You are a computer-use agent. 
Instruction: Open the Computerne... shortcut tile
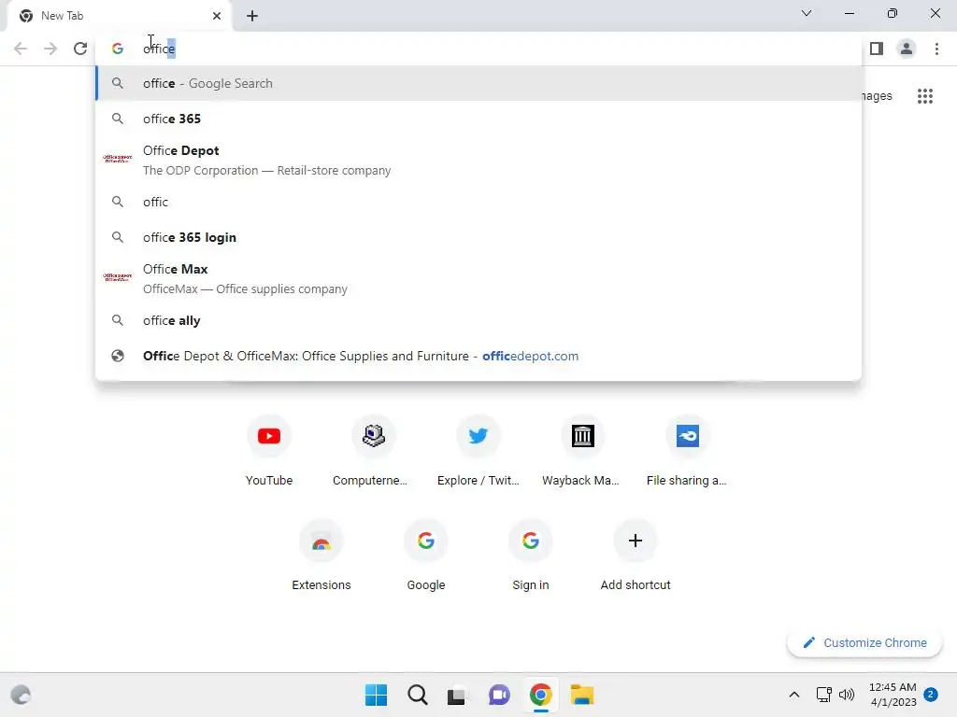pos(374,451)
